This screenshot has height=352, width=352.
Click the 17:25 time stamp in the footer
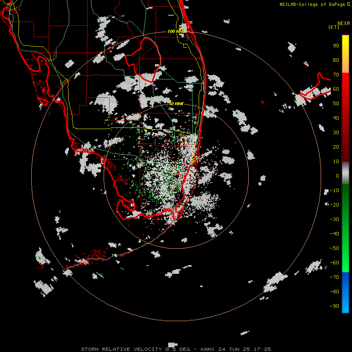[262, 349]
